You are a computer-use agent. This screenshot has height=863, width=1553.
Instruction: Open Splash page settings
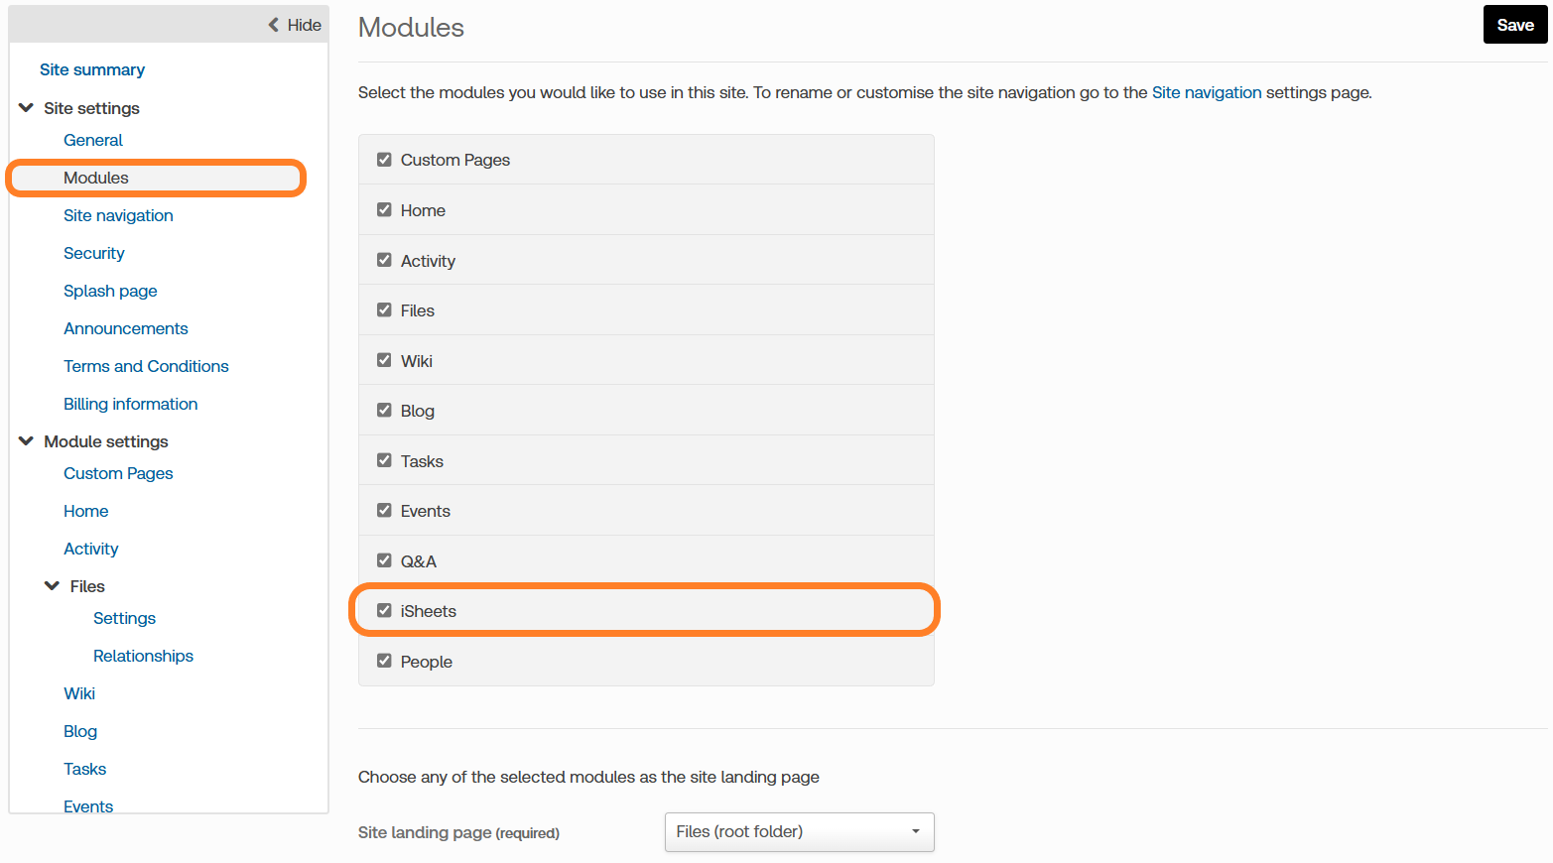coord(110,291)
